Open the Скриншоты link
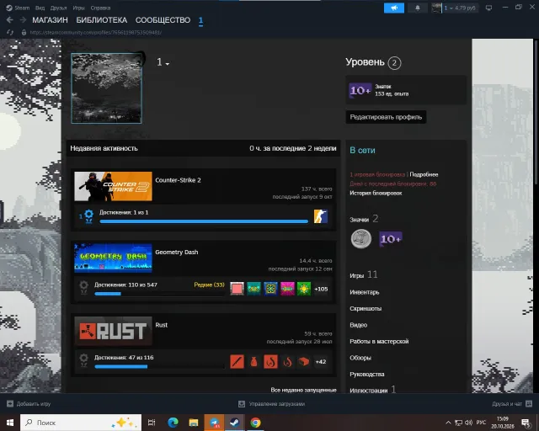539x431 pixels. point(366,309)
